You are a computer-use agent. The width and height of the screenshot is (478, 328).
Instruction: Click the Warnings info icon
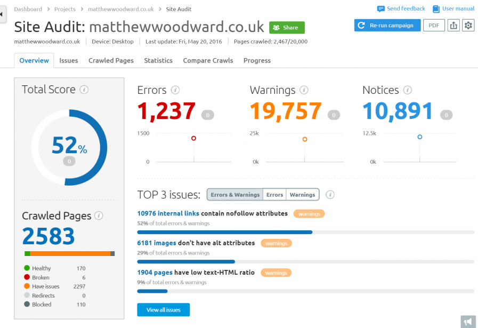point(304,90)
